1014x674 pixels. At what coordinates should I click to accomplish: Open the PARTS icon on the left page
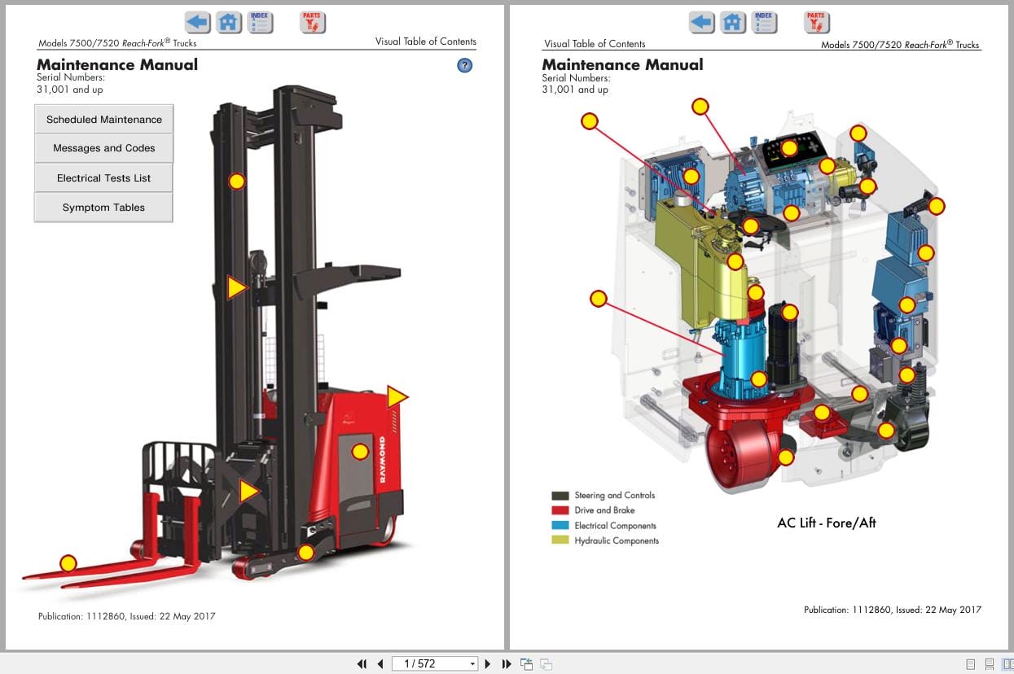312,22
